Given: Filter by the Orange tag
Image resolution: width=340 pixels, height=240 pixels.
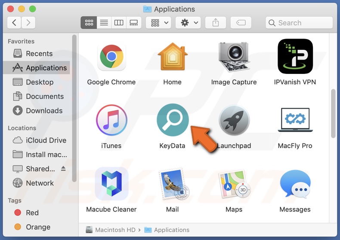Looking at the screenshot, I should click(x=37, y=227).
